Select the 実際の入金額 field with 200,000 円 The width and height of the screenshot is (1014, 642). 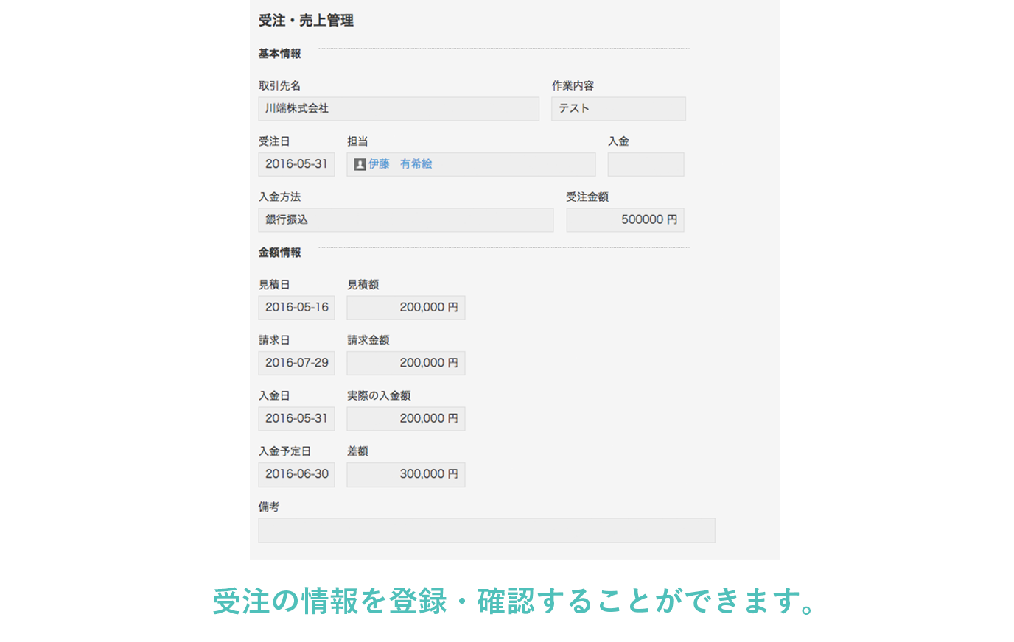pyautogui.click(x=406, y=419)
